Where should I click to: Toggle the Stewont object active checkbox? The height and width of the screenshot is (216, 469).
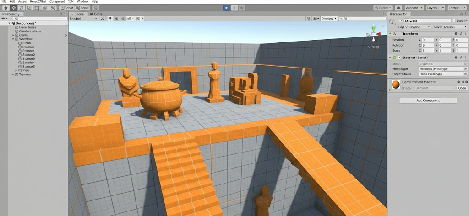[401, 21]
